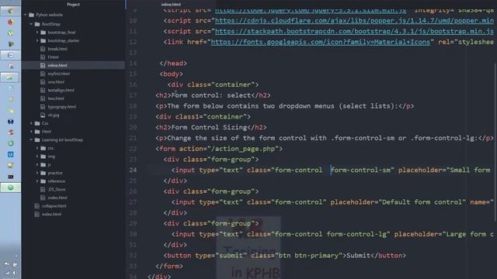Click the closing </head> tag
Image resolution: width=497 pixels, height=279 pixels.
[x=173, y=64]
